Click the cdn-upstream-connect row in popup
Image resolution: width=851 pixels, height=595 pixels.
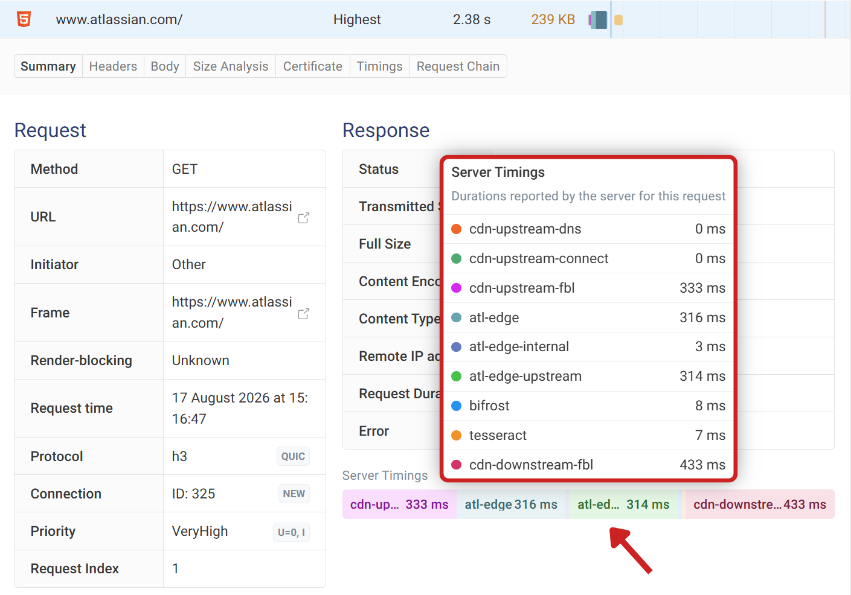588,259
